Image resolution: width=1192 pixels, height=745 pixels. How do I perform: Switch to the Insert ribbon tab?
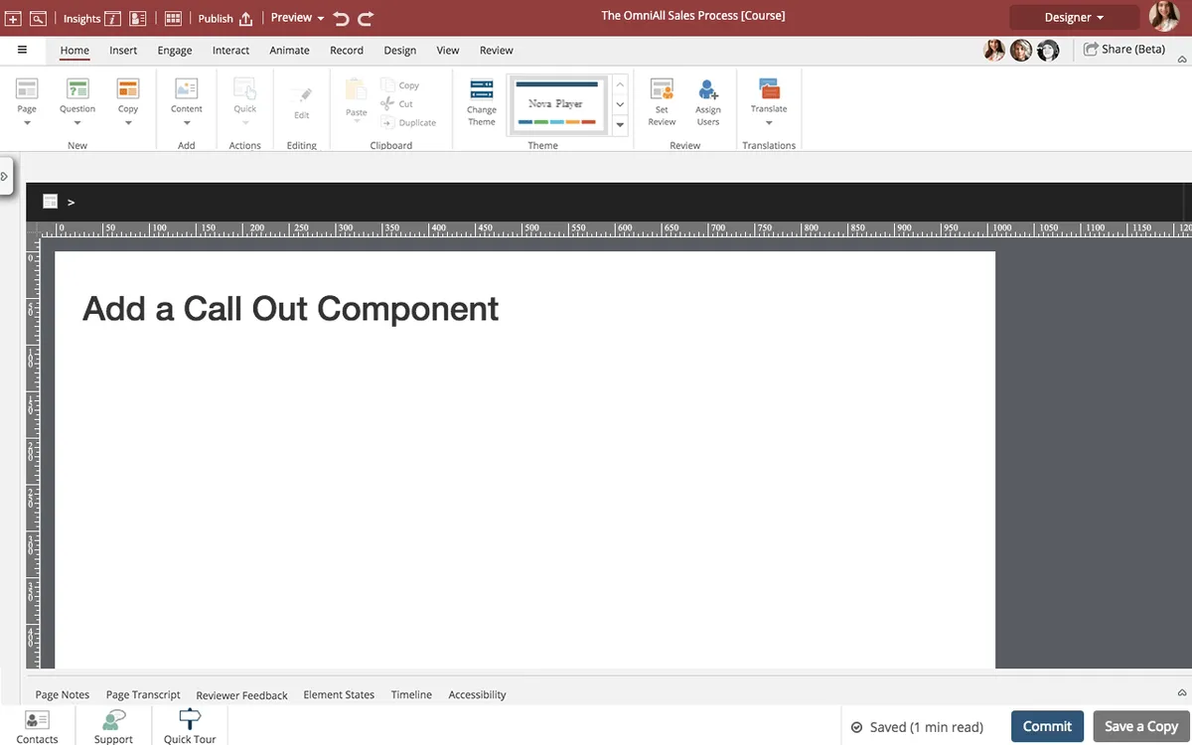(123, 50)
